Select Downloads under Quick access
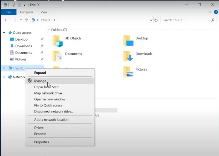Image resolution: width=219 pixels, height=156 pixels. (24, 46)
